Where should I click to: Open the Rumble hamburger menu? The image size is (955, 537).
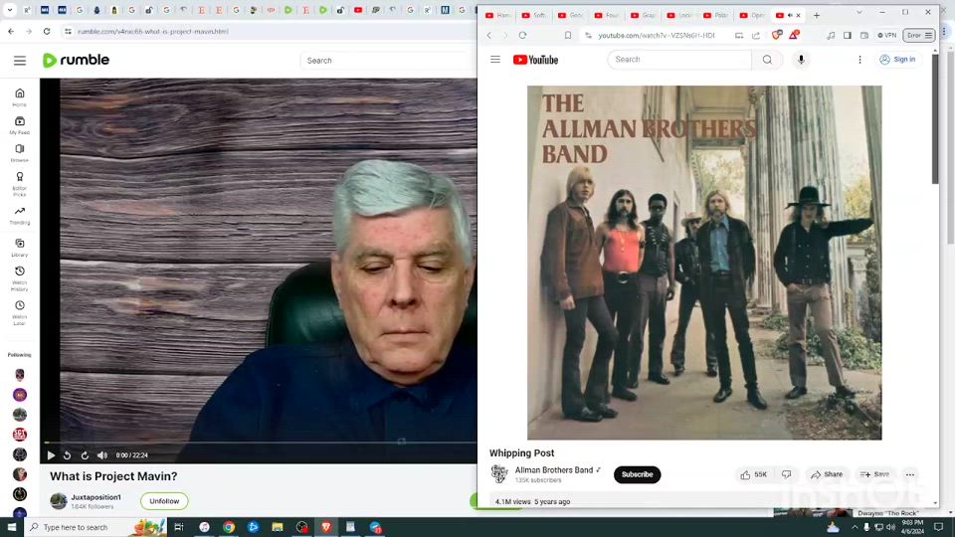tap(20, 61)
